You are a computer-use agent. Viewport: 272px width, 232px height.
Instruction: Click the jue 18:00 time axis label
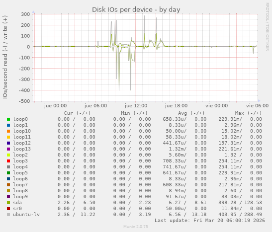tap(176, 106)
